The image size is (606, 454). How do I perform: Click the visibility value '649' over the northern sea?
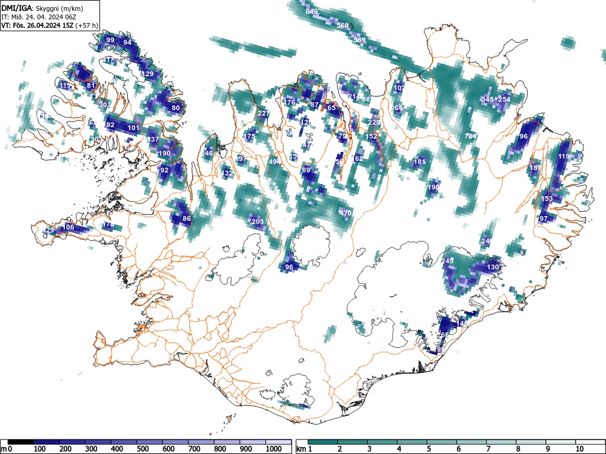point(311,12)
